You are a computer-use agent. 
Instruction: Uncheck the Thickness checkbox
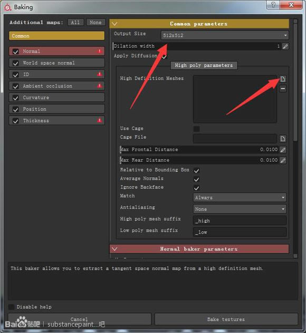[15, 121]
